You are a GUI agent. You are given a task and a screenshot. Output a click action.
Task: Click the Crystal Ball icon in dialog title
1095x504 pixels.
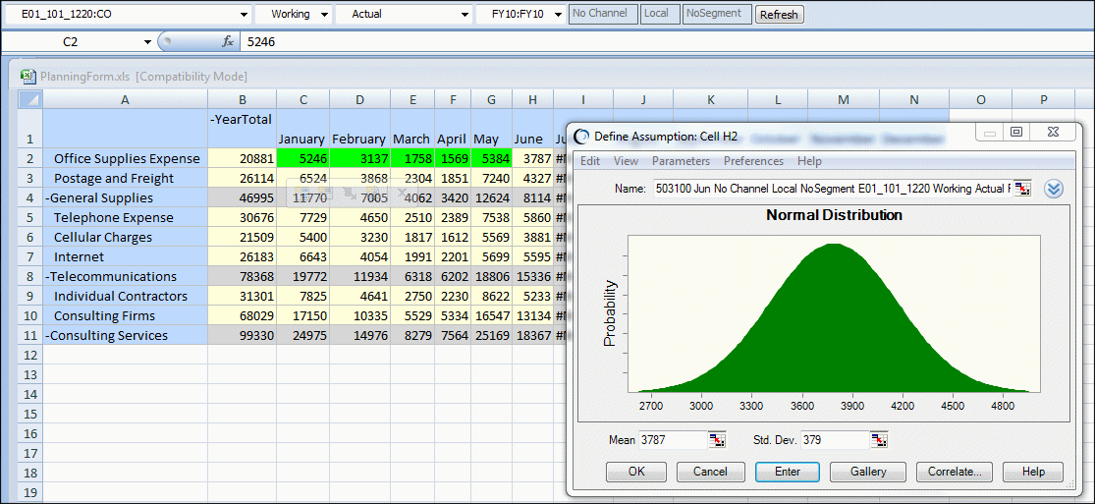pos(582,136)
